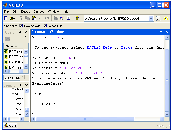This screenshot has width=171, height=130.
Task: Go up one directory level icon
Action: click(166, 19)
